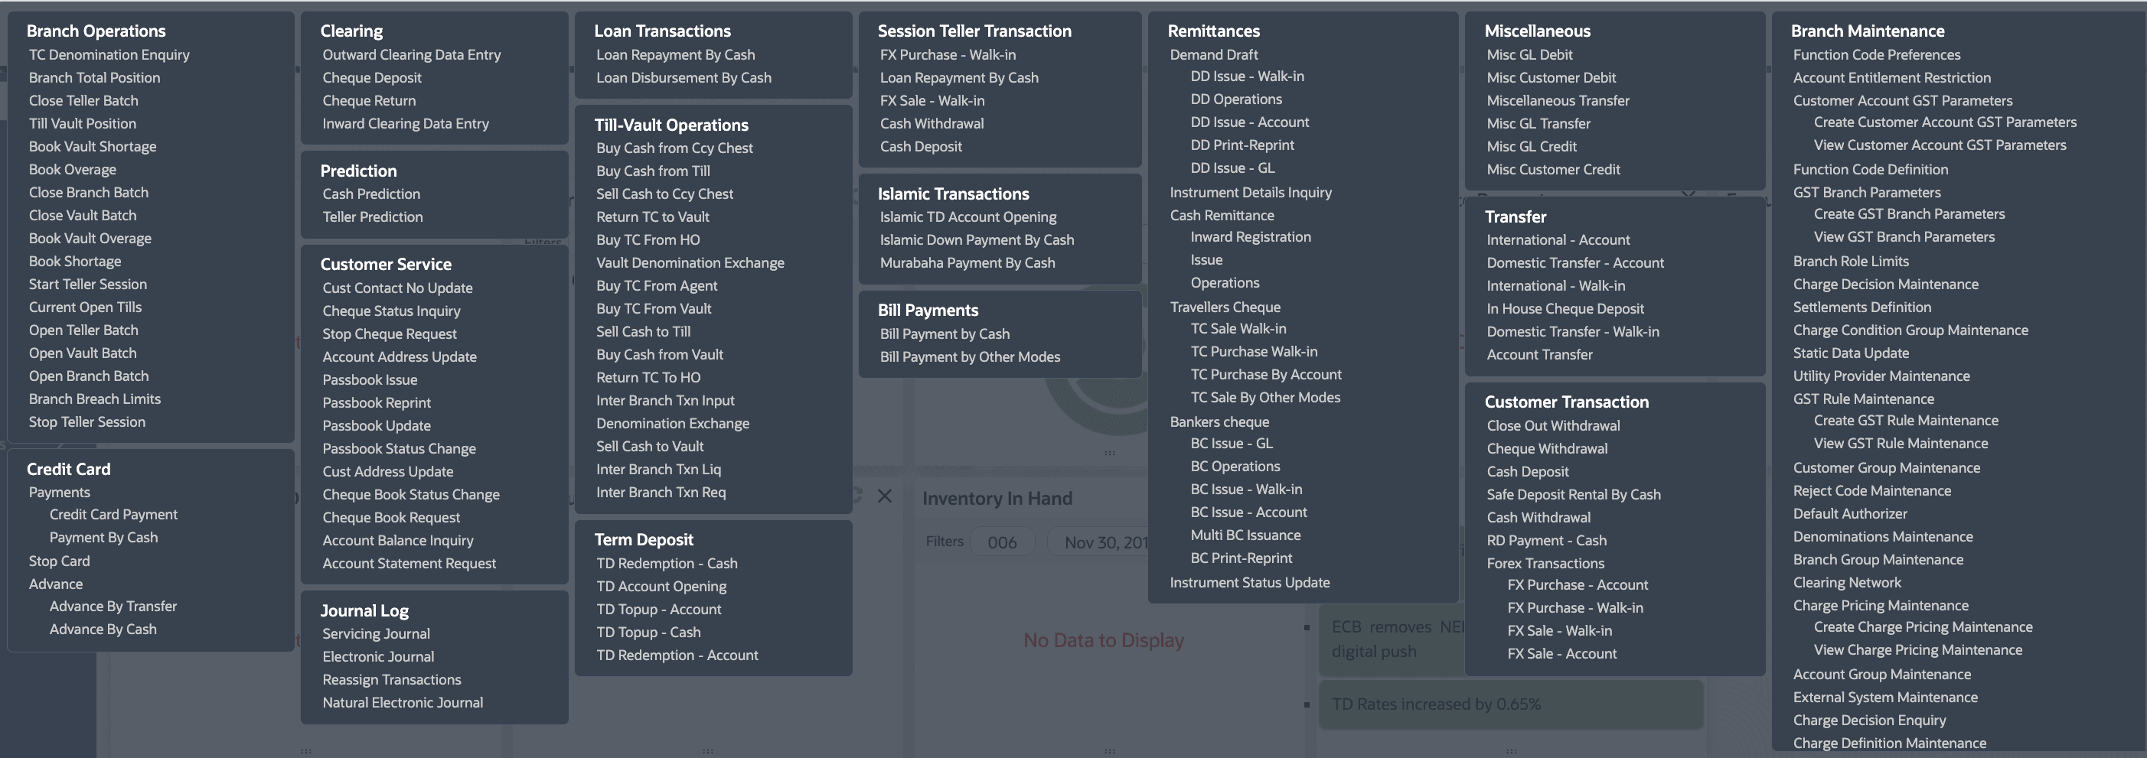Choose Inward Registration under Cash Remittance
2147x758 pixels.
point(1250,237)
